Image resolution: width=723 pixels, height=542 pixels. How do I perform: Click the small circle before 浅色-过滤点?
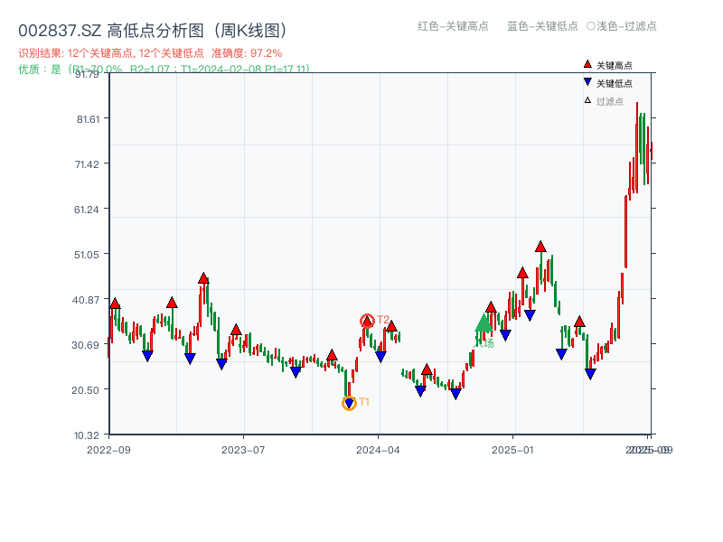pyautogui.click(x=591, y=26)
